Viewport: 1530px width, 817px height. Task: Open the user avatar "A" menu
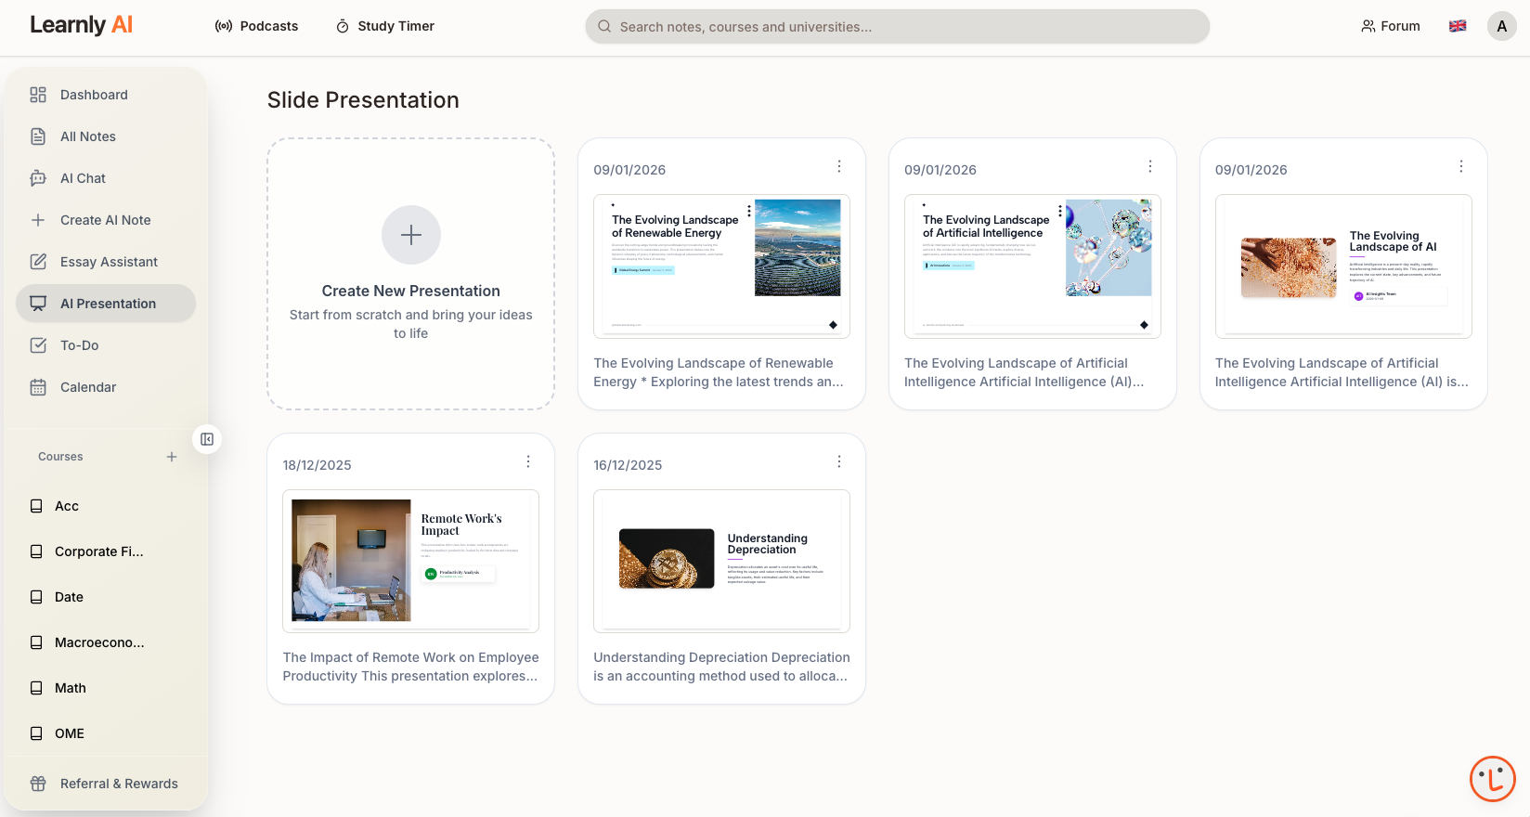pos(1501,26)
